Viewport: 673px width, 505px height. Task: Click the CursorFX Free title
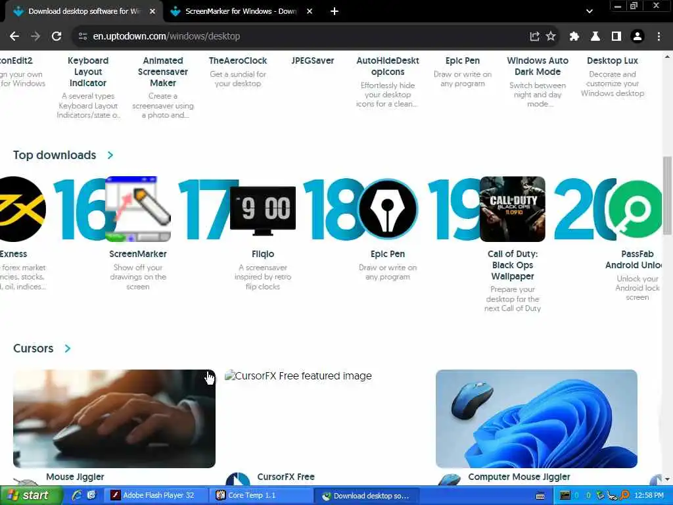click(286, 477)
